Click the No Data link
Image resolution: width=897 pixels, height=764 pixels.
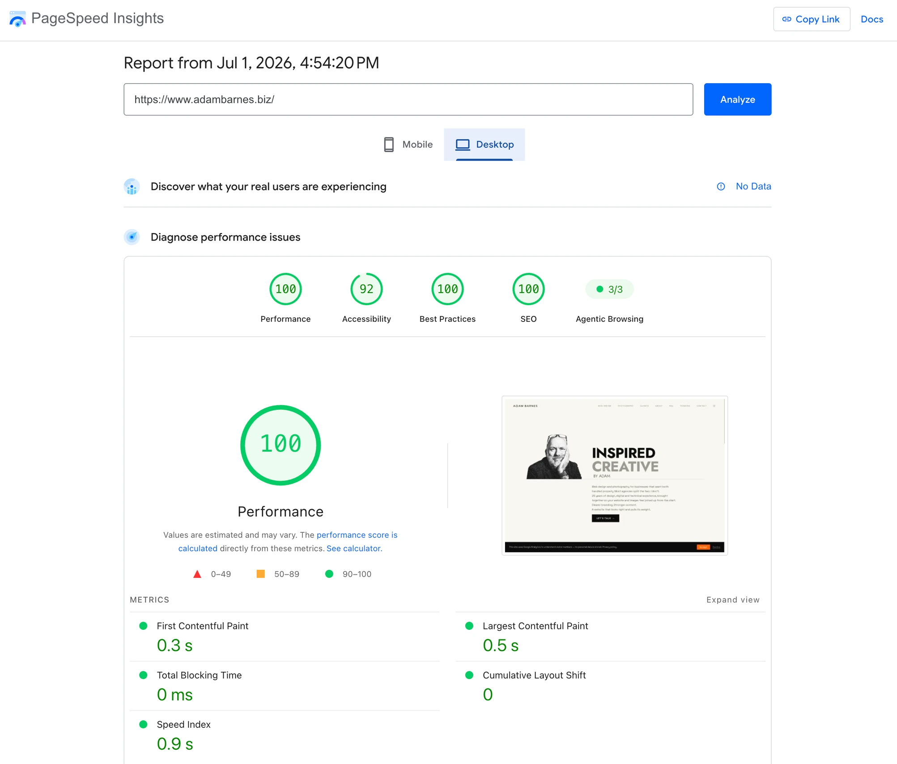click(753, 187)
